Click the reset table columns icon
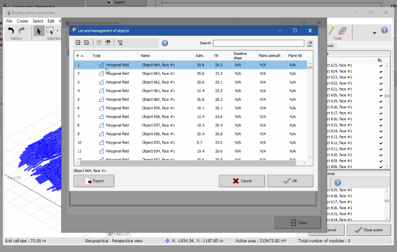This screenshot has height=252, width=397. [108, 43]
